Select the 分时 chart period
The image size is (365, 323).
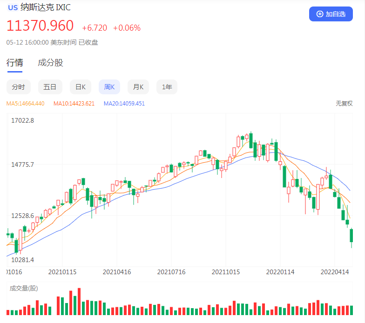[x=19, y=87]
